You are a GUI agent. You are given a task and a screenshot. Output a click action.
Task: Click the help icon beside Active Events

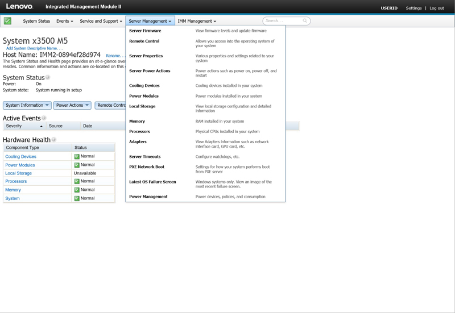click(44, 118)
